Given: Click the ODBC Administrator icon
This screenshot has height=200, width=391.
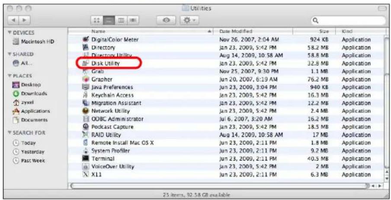Looking at the screenshot, I should pos(86,119).
